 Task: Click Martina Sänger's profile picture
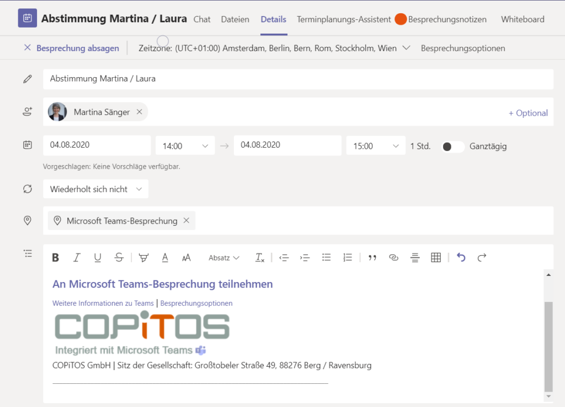coord(57,112)
